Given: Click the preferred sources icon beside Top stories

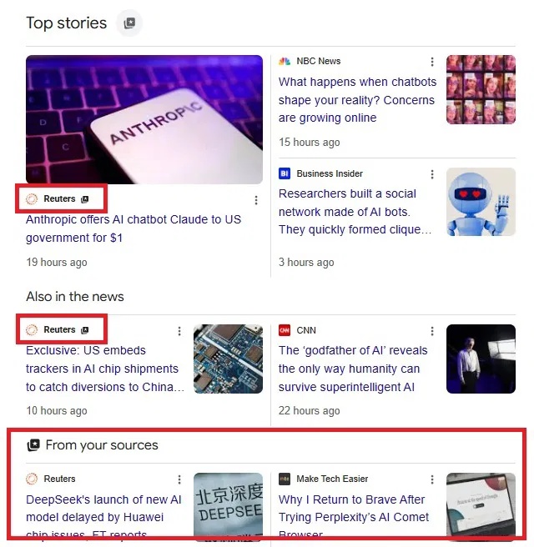Looking at the screenshot, I should (x=129, y=23).
